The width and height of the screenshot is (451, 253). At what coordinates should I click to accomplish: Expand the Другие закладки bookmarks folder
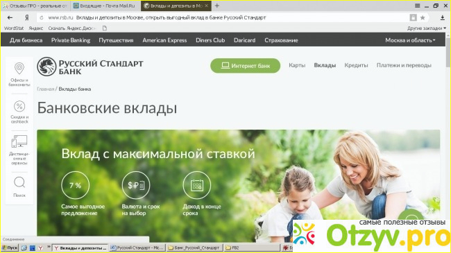pos(427,28)
